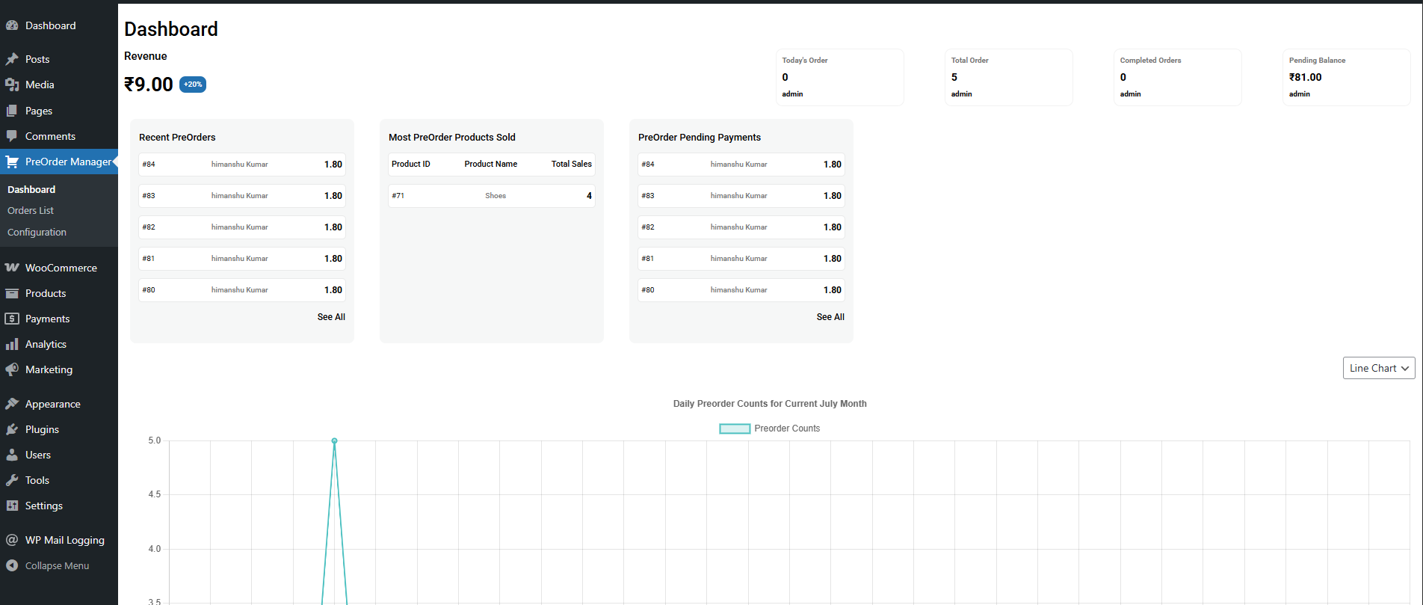Click Product ID column header
Viewport: 1423px width, 605px height.
click(x=411, y=164)
